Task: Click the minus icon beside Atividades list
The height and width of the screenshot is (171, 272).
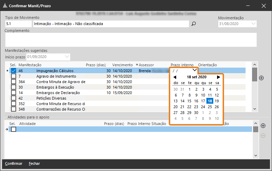Action: [263, 136]
